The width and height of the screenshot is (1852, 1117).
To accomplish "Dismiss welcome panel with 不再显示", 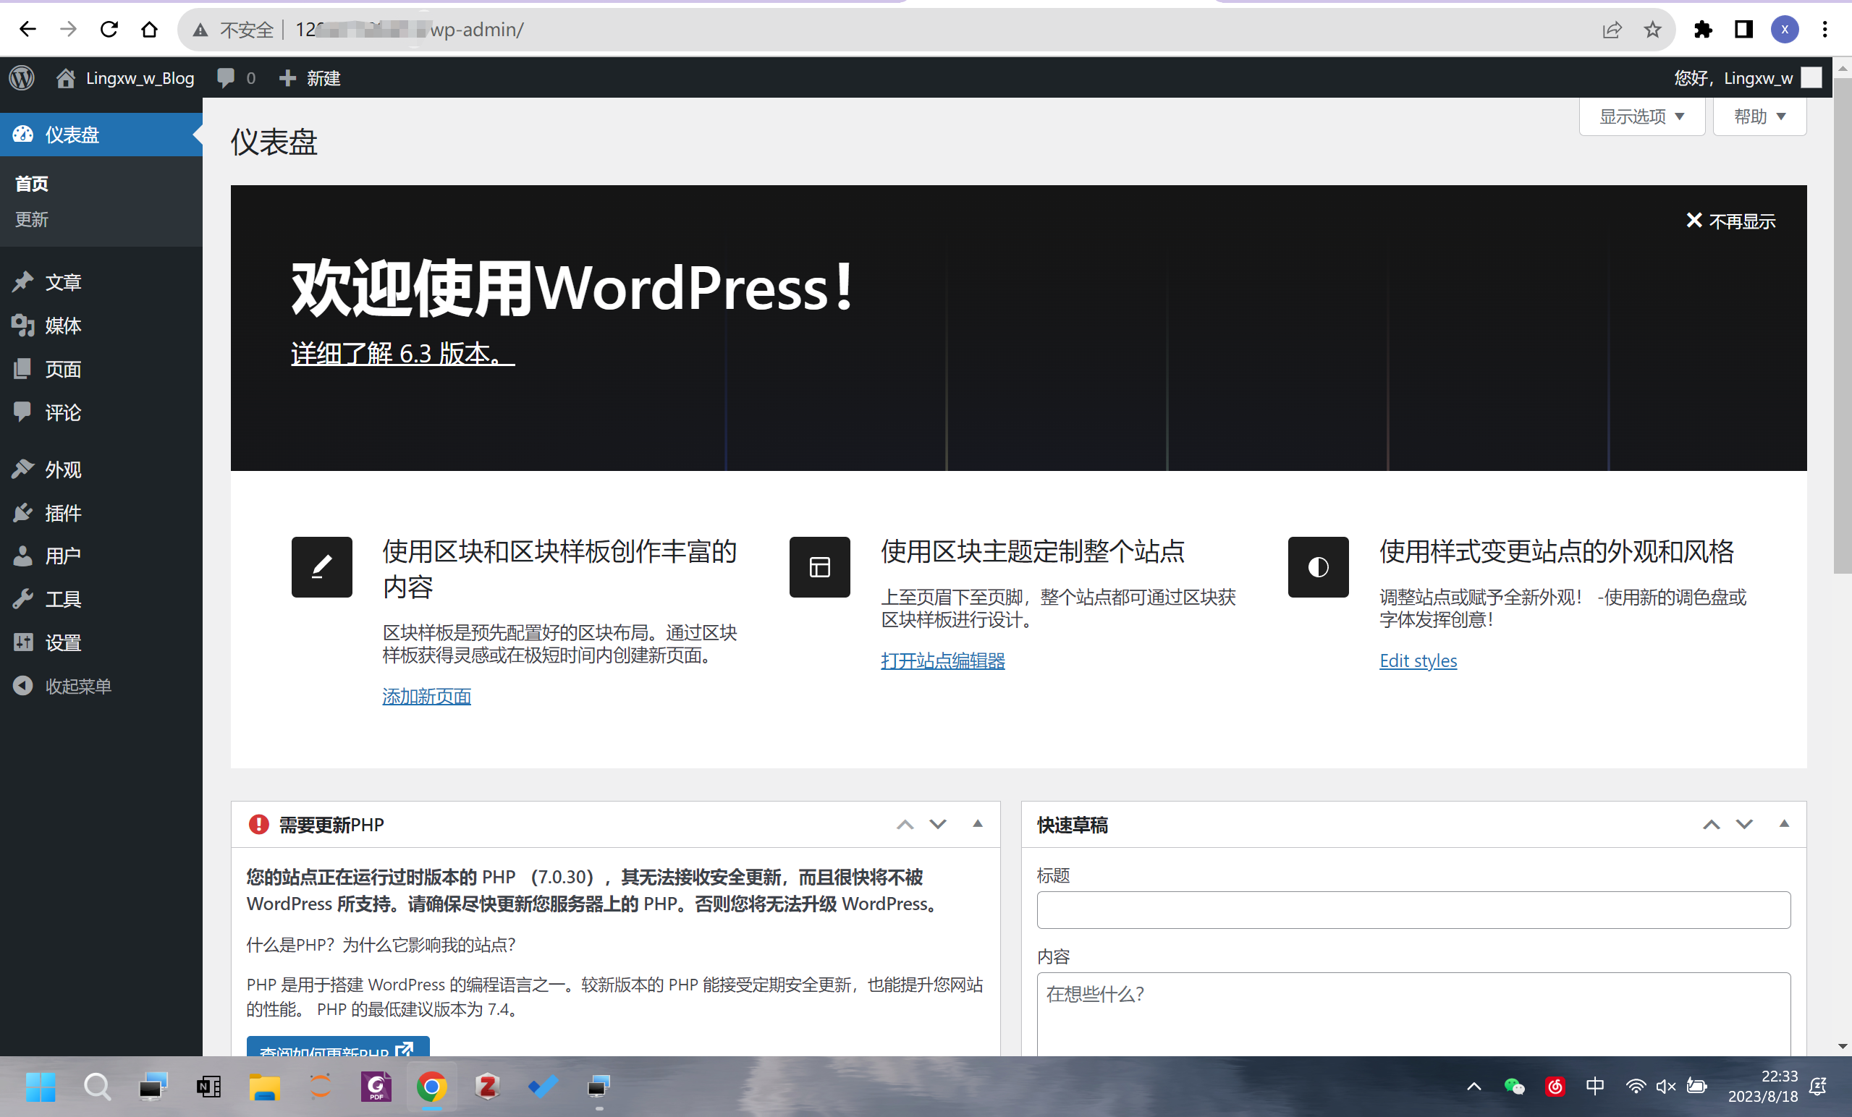I will point(1731,221).
